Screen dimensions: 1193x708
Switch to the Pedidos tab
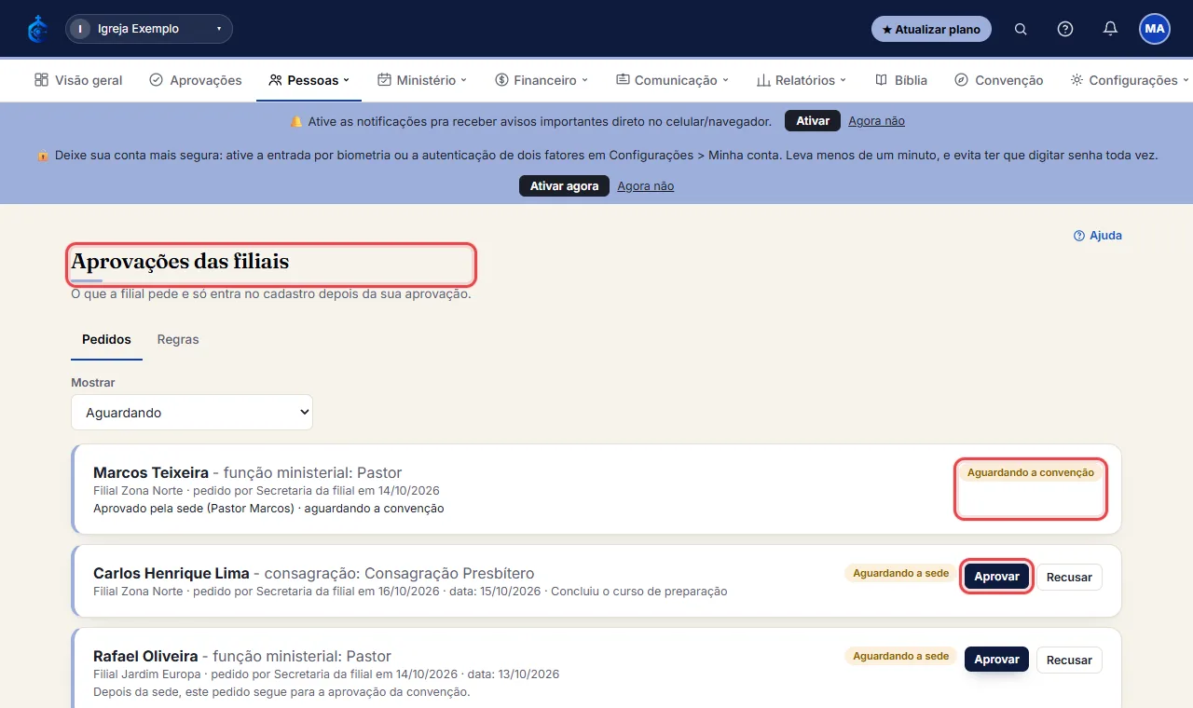tap(106, 339)
